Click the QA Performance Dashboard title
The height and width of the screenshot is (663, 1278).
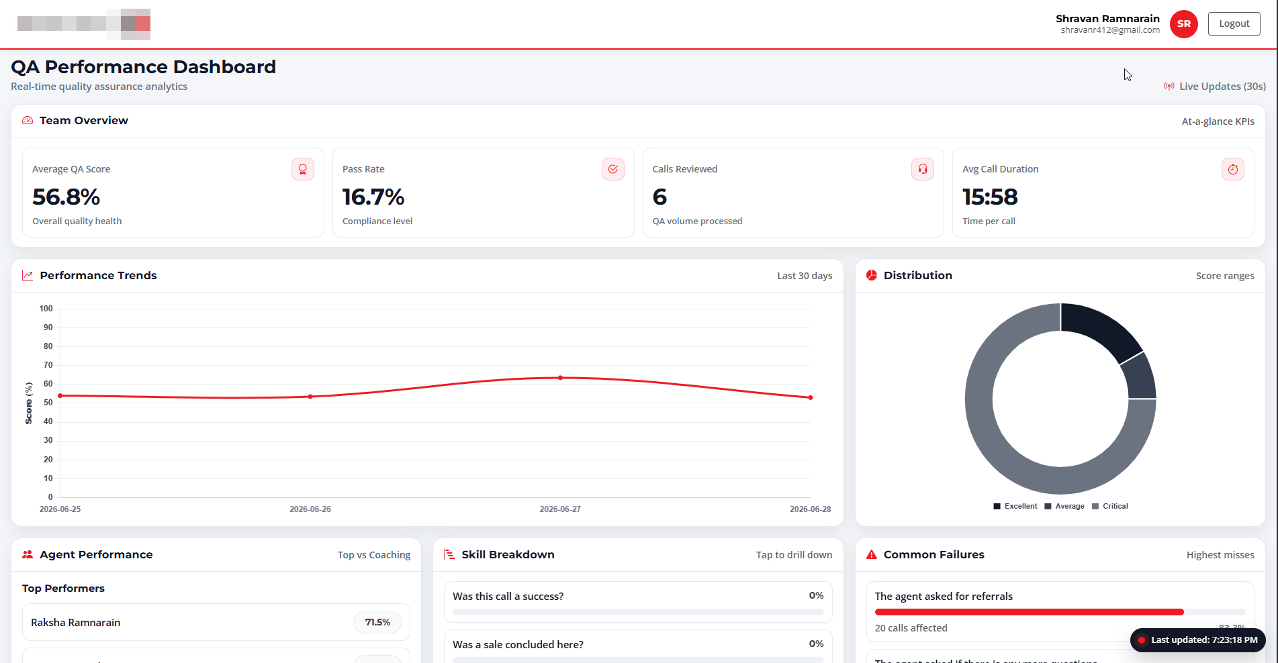144,67
